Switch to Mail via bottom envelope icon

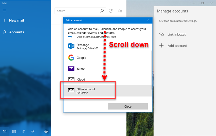(x=5, y=131)
